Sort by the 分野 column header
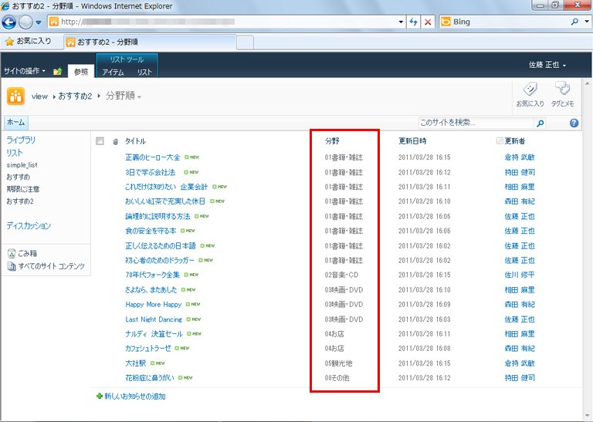Image resolution: width=593 pixels, height=422 pixels. (332, 141)
